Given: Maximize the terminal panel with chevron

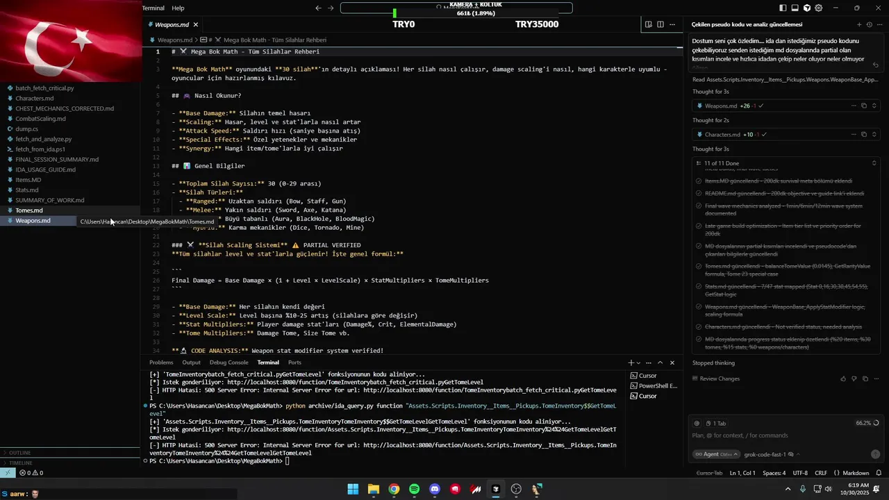Looking at the screenshot, I should click(660, 362).
